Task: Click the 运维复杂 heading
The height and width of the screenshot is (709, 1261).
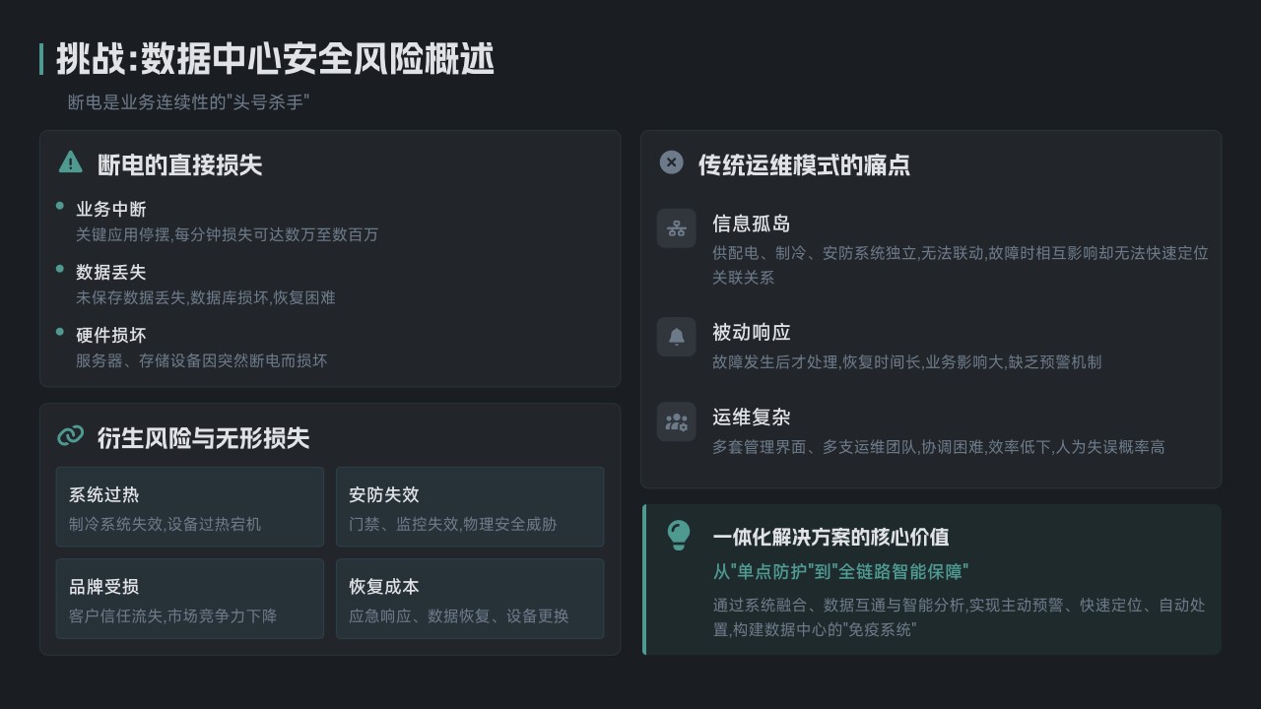Action: point(752,417)
